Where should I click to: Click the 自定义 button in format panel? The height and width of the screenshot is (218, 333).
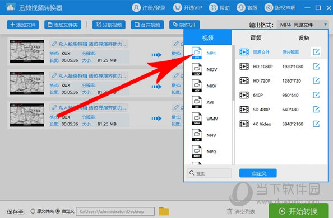(x=258, y=173)
